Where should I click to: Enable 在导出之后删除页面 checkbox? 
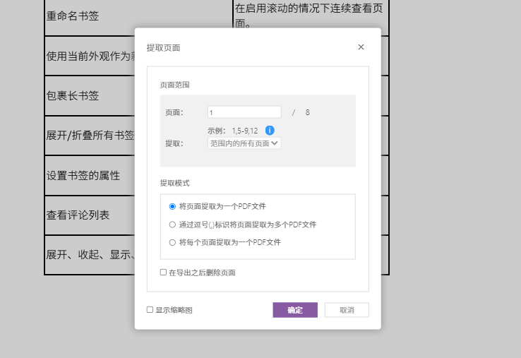click(164, 273)
